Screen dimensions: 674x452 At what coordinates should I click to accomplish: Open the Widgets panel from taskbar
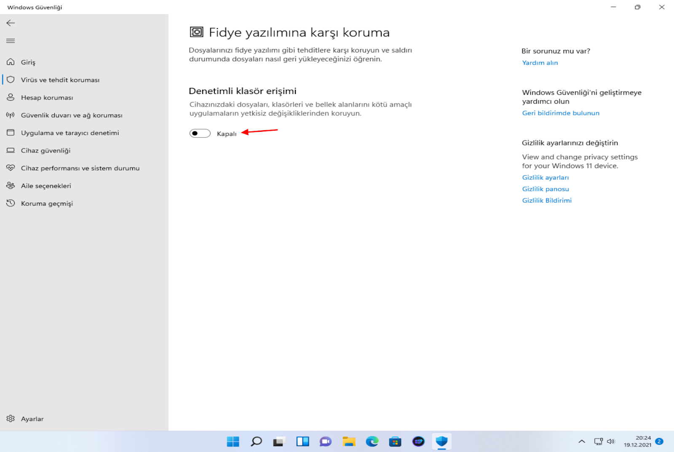[x=302, y=441]
